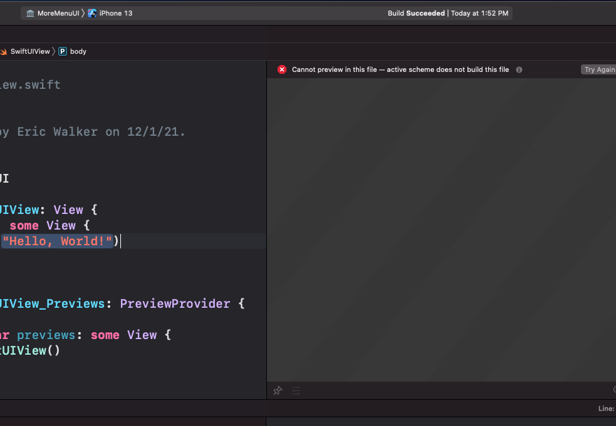Click 'previews' variable name in code
616x426 pixels.
click(46, 335)
